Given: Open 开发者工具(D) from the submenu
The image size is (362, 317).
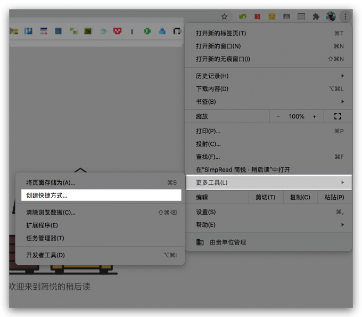Looking at the screenshot, I should pos(101,255).
